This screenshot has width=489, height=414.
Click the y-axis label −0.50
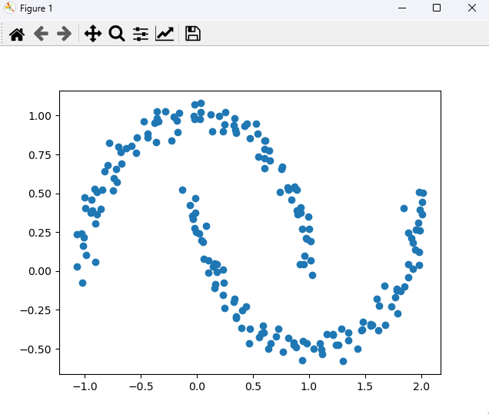tap(35, 349)
